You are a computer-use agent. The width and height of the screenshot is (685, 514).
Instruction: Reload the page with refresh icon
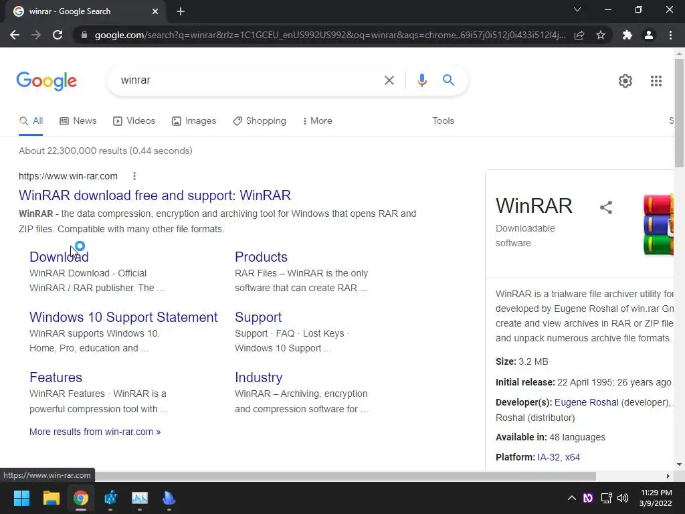point(58,35)
